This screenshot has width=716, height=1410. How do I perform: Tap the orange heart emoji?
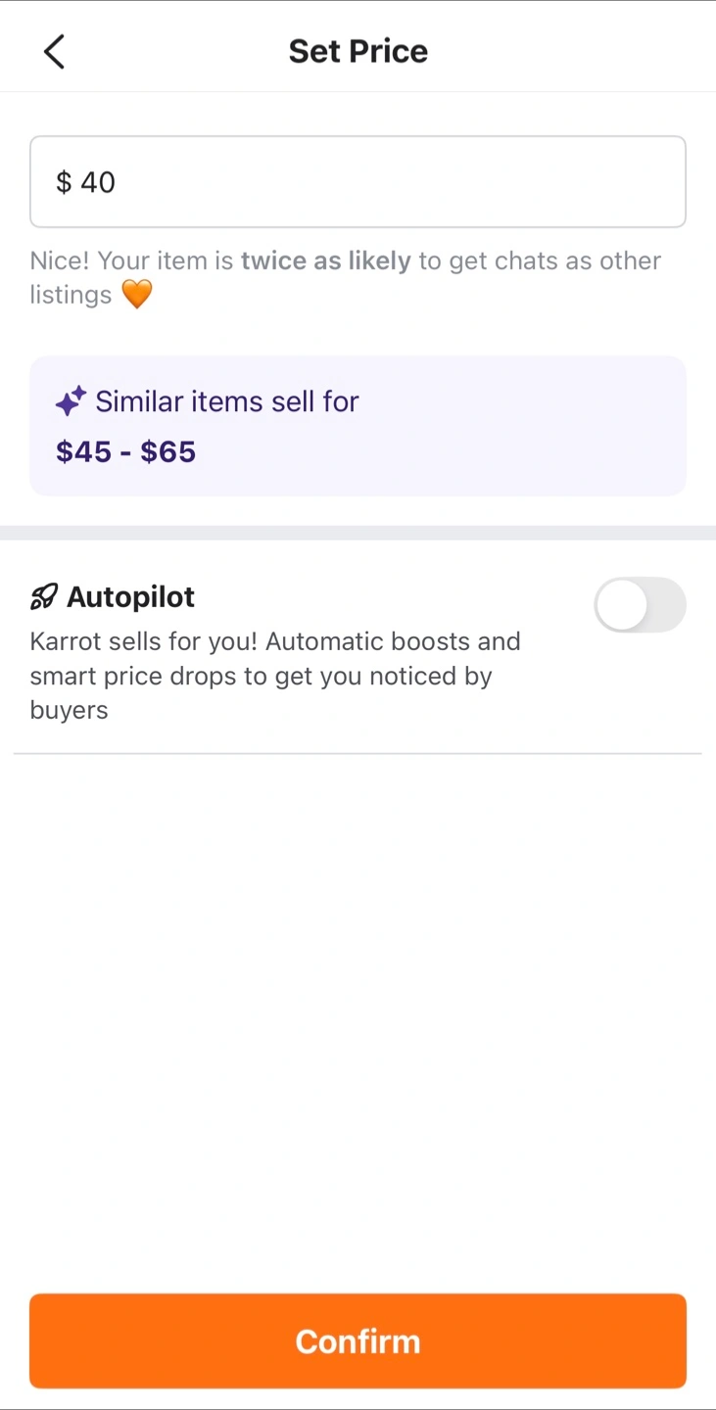point(137,295)
